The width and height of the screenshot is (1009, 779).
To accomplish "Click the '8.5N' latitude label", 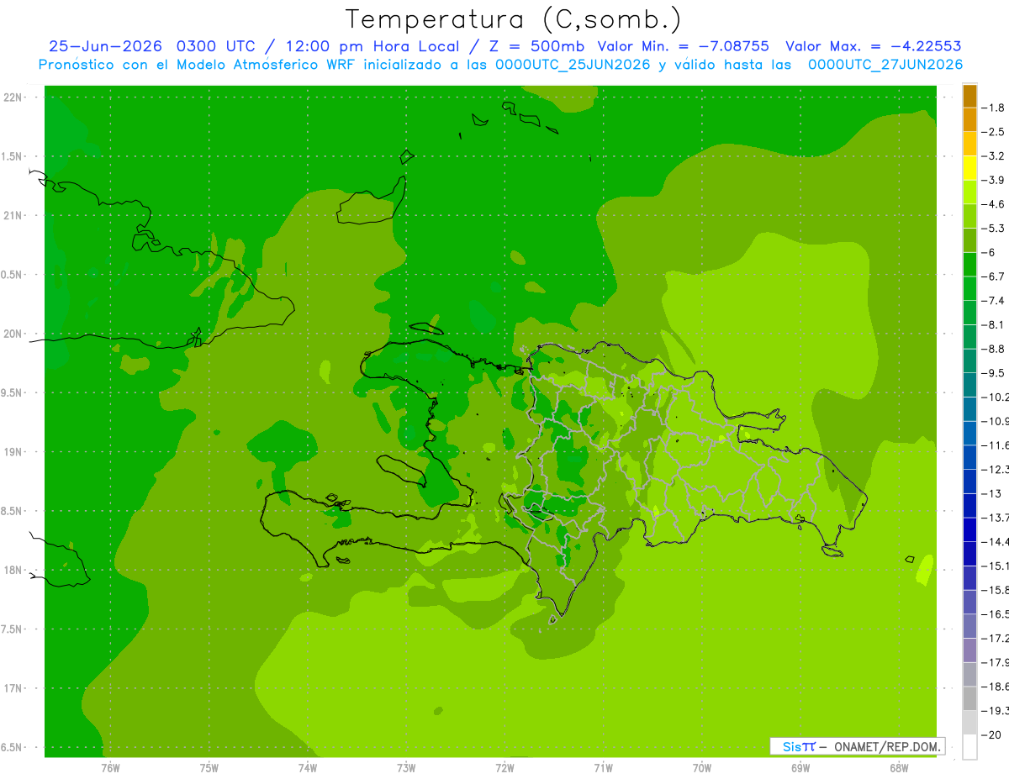I will click(x=12, y=511).
